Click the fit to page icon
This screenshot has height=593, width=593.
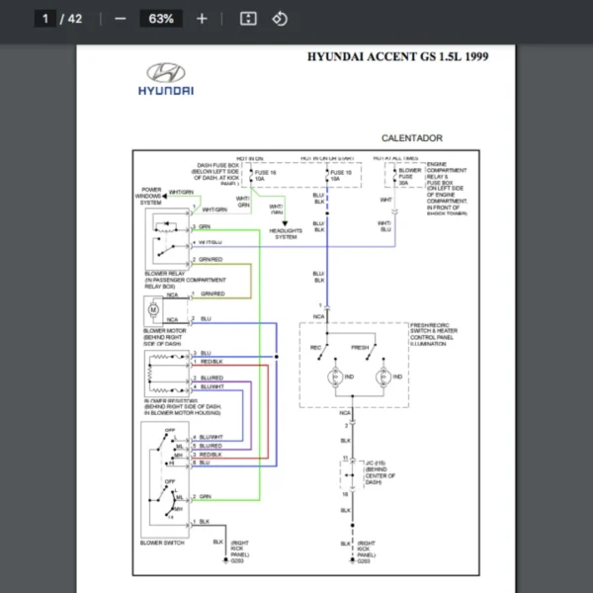coord(248,19)
